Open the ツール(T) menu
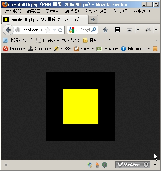The width and height of the screenshot is (161, 171). pyautogui.click(x=121, y=11)
